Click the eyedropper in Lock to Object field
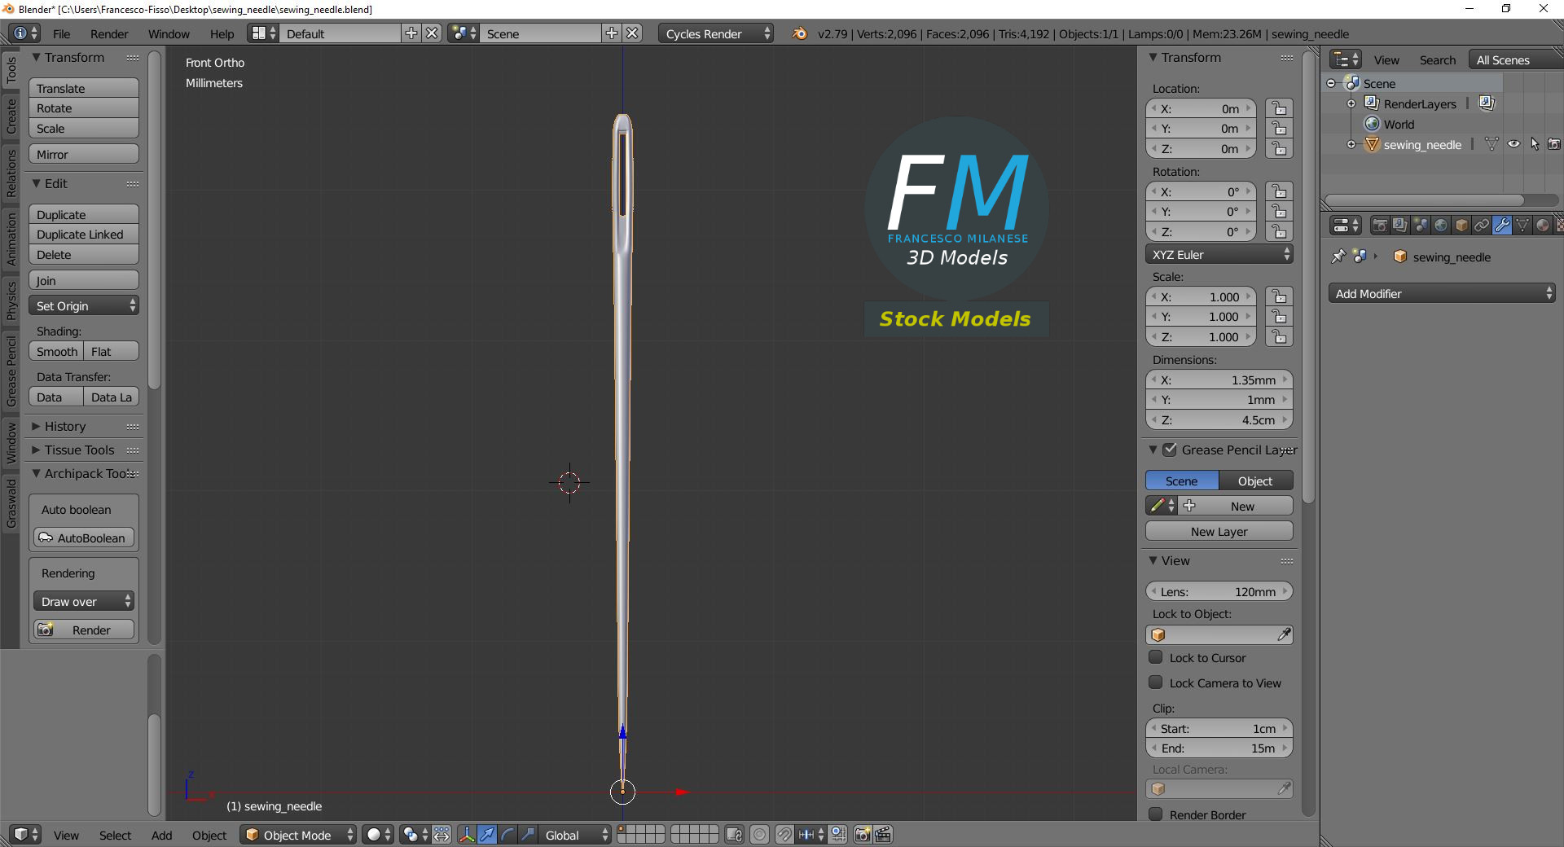1564x847 pixels. pyautogui.click(x=1284, y=634)
